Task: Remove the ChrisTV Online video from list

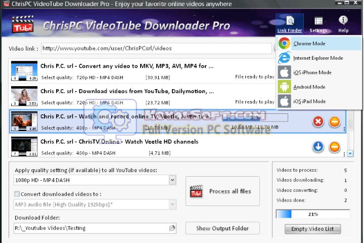Action: point(335,147)
